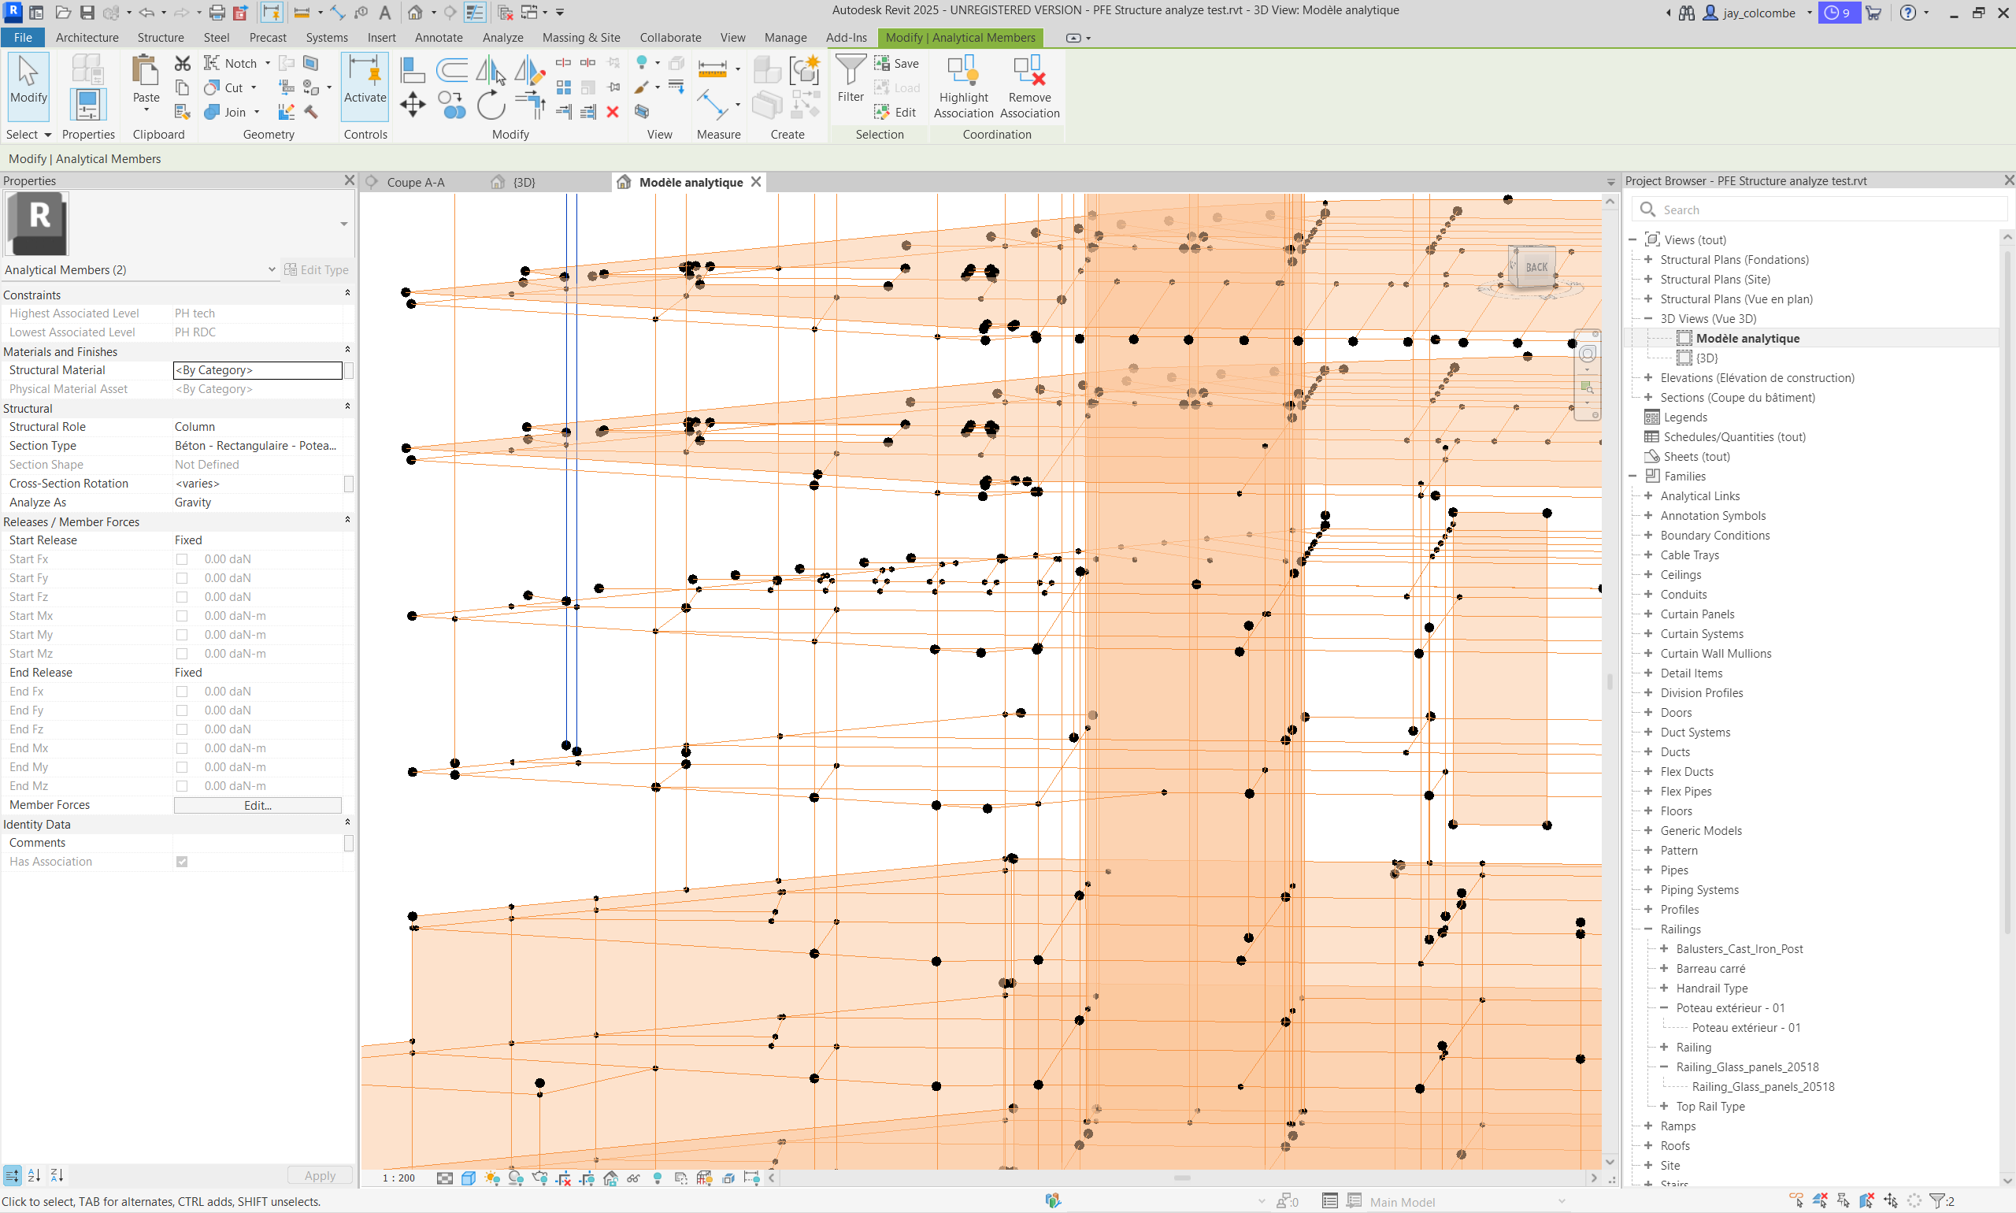Screen dimensions: 2016x1213
Task: Open the Sun Settings icon on view control bar
Action: [x=492, y=1178]
